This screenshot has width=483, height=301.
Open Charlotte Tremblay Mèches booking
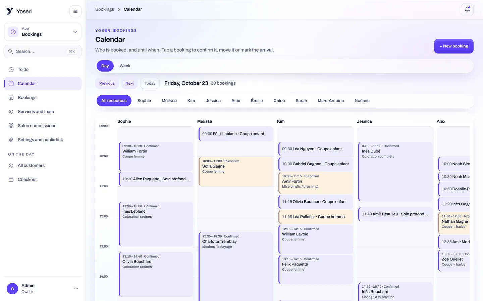236,267
